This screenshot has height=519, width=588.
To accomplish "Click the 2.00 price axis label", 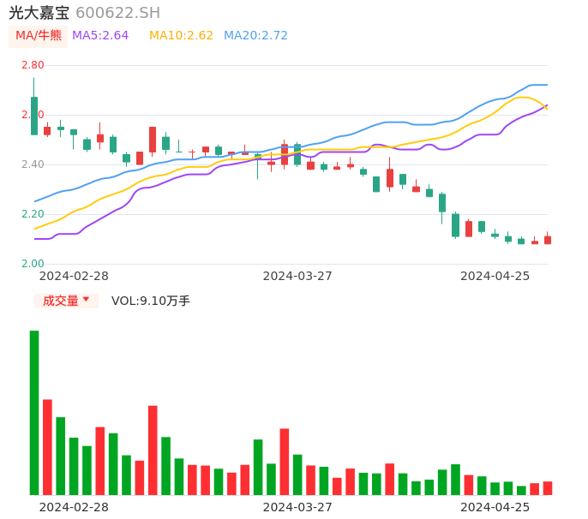I will tap(33, 264).
